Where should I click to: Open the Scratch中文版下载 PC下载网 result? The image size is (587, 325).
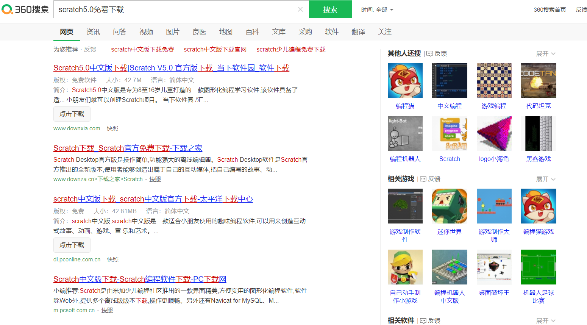pyautogui.click(x=140, y=279)
